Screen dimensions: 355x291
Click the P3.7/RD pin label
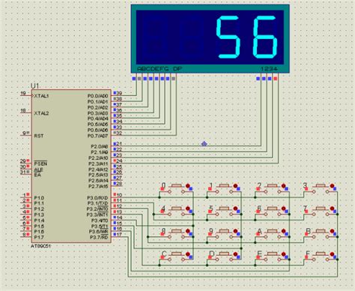tap(99, 237)
